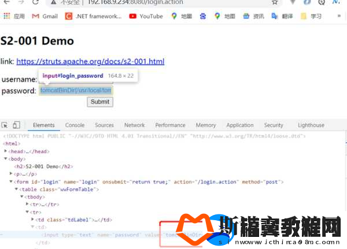Collapse the table wwFormTable node
The image size is (347, 249).
pos(16,189)
